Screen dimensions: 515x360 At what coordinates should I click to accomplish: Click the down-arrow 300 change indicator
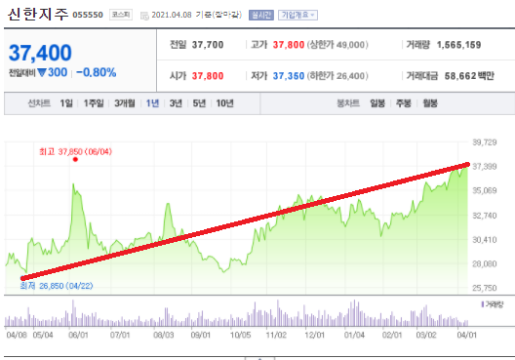tap(53, 72)
